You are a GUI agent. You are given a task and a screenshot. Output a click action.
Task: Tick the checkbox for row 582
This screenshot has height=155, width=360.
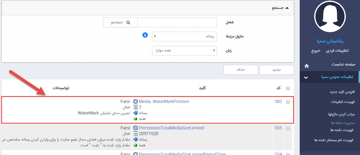[288, 102]
